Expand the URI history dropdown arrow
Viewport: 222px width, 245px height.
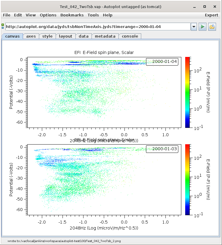coord(194,27)
